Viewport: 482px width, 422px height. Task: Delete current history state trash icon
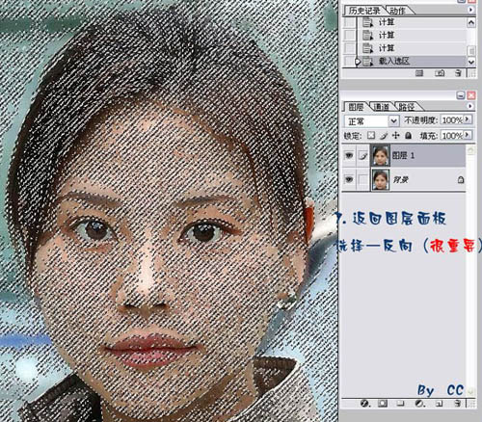(458, 73)
